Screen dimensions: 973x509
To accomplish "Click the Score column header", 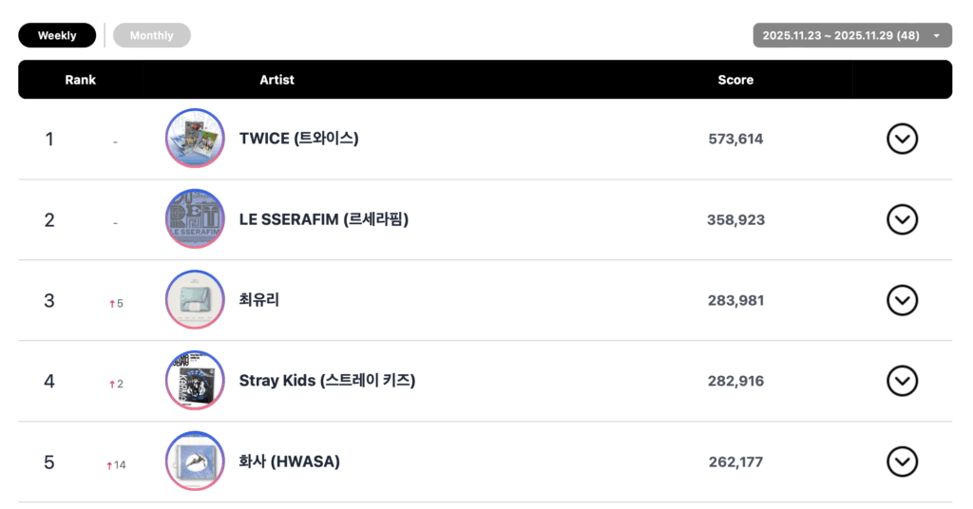I will click(x=735, y=80).
